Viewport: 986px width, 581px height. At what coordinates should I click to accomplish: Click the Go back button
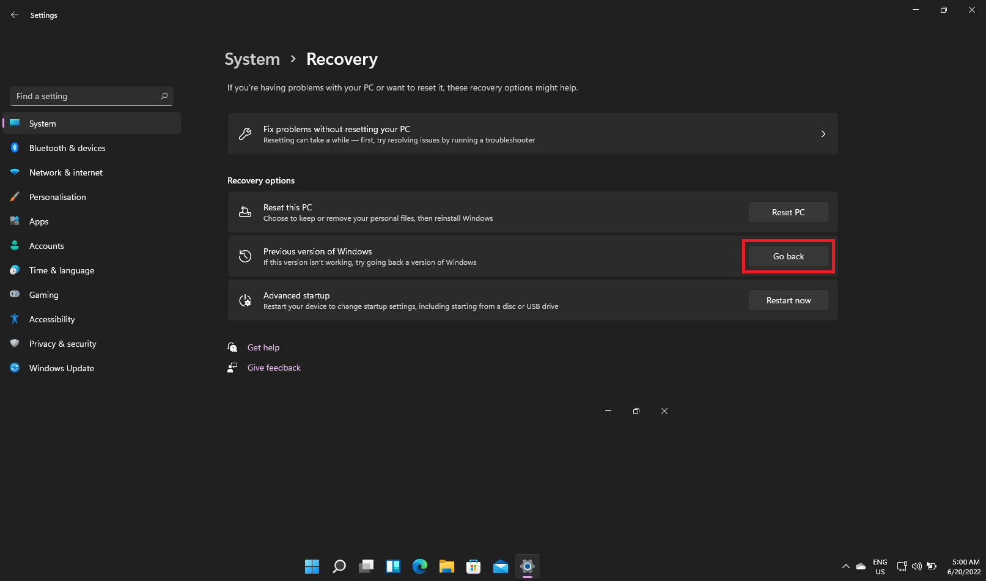point(788,256)
